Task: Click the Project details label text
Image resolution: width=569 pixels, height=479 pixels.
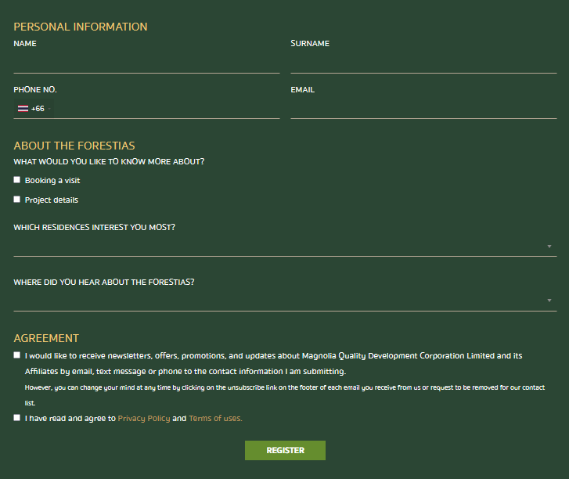Action: (x=52, y=200)
